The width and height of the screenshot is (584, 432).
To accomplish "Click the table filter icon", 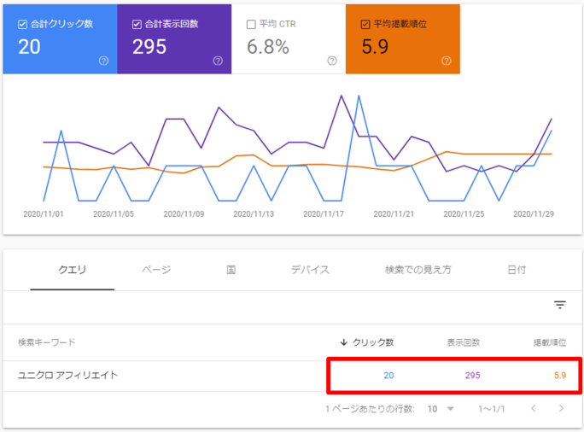I will click(x=560, y=305).
